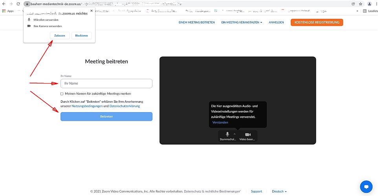Click the 'Ihr Name' text field
378x196 pixels.
(106, 83)
